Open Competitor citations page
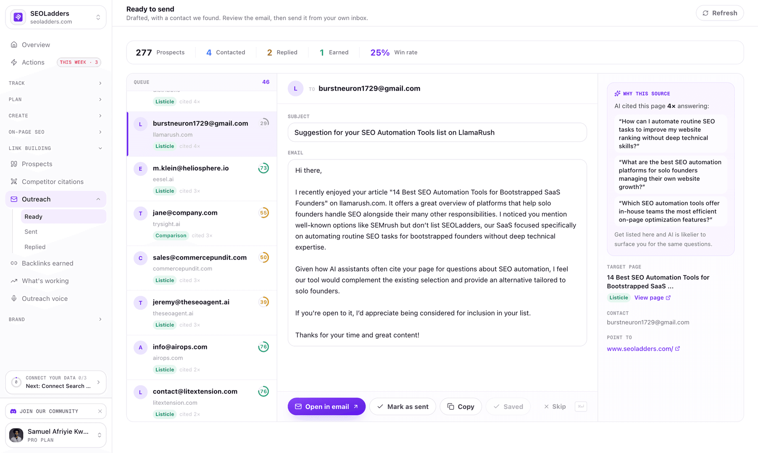 (x=56, y=182)
